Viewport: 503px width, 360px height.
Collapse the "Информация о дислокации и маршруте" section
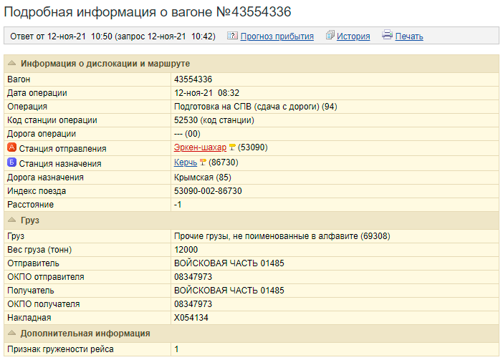point(12,64)
